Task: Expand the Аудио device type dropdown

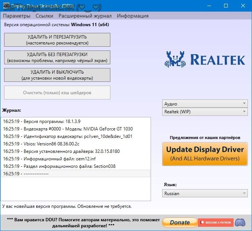Action: coord(205,104)
